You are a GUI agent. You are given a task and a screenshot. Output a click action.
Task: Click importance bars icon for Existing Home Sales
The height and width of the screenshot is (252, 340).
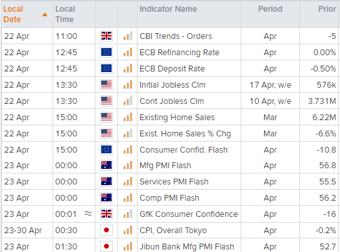point(128,117)
